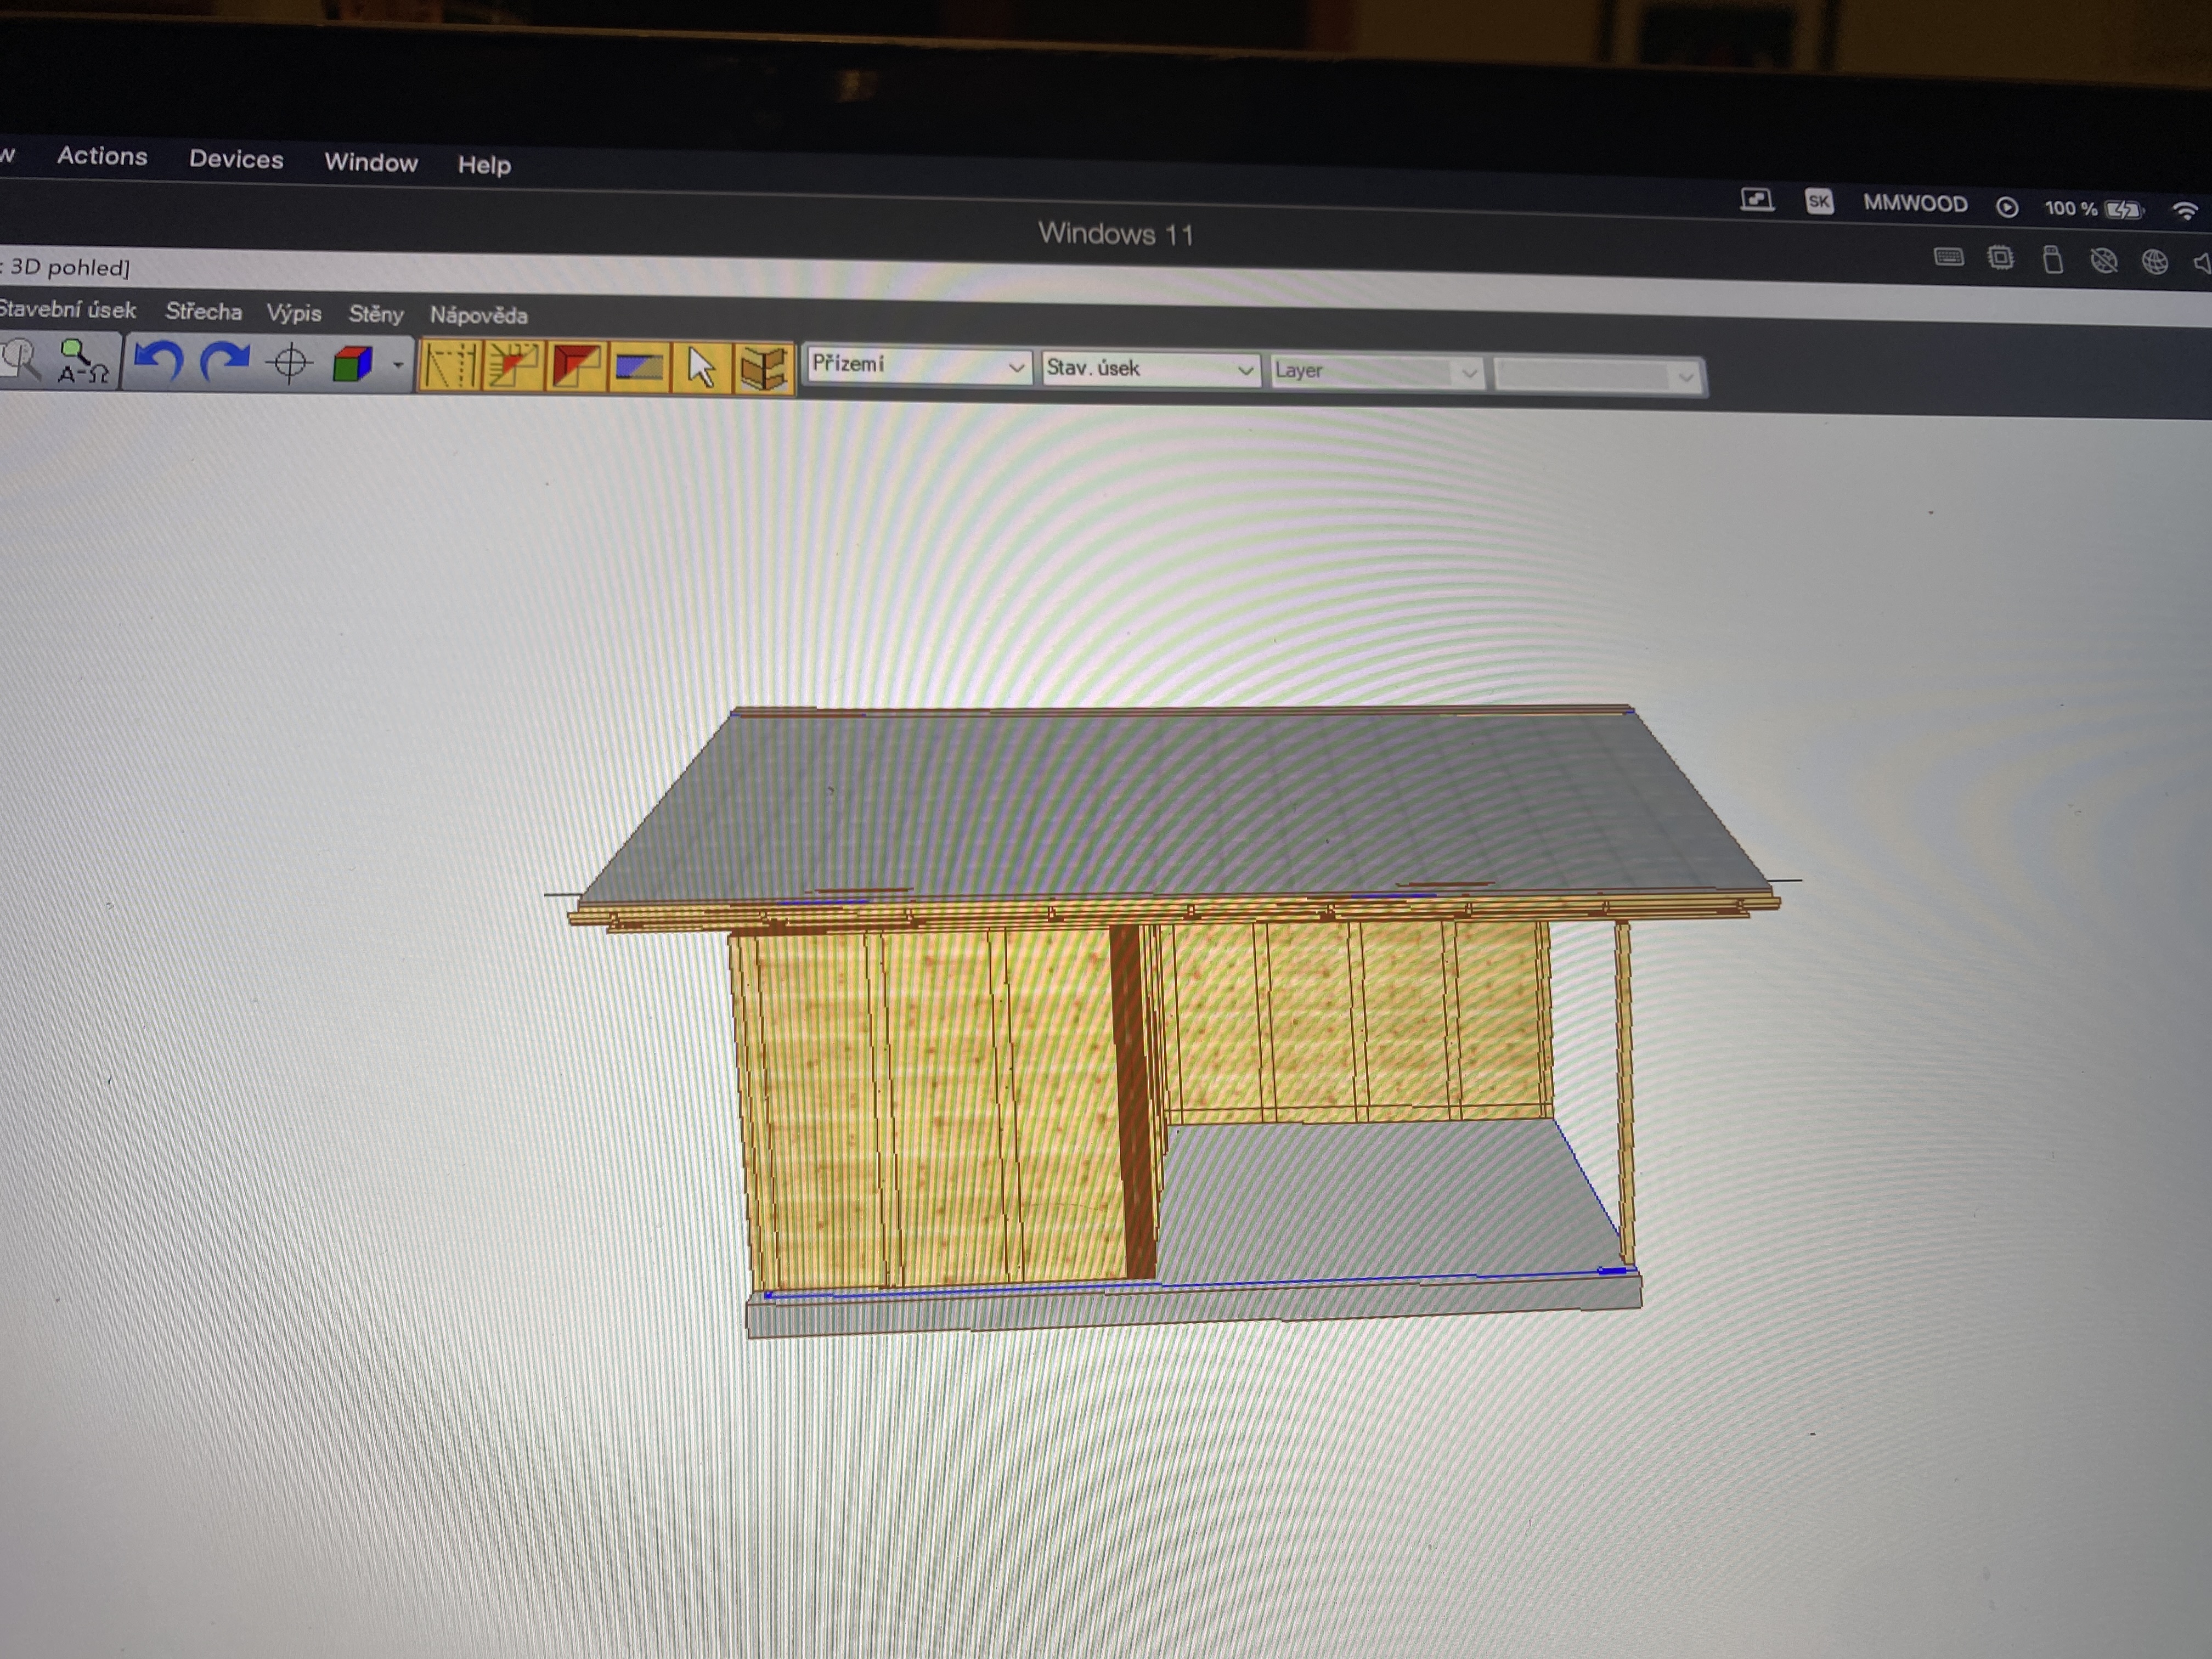Select the colored 3D cube view icon
The height and width of the screenshot is (1659, 2212).
[x=353, y=364]
